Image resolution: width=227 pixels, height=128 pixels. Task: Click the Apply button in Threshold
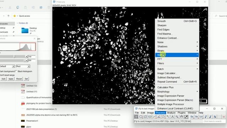click(x=11, y=79)
